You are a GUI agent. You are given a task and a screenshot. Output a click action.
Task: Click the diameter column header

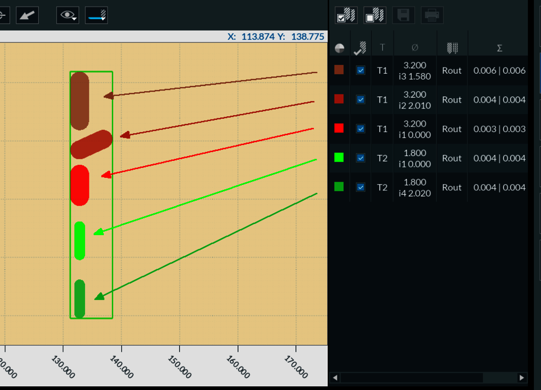(x=415, y=47)
